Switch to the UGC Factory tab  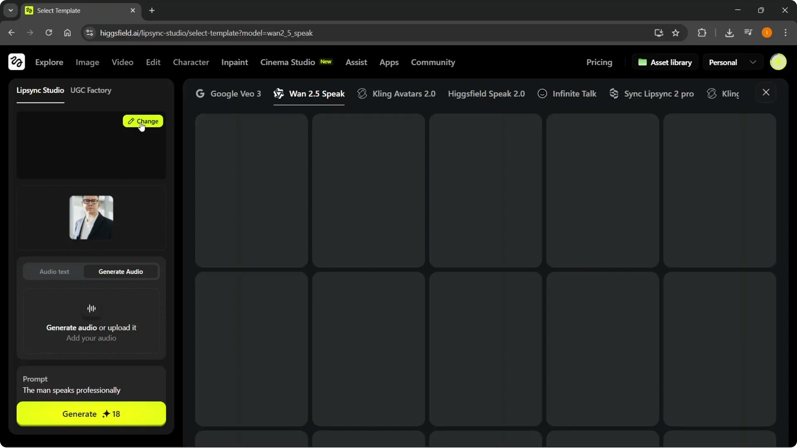[91, 90]
